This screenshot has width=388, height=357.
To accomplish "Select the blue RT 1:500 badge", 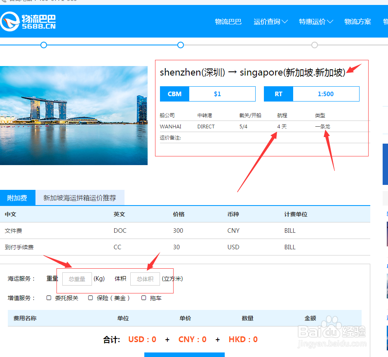I will click(x=278, y=94).
